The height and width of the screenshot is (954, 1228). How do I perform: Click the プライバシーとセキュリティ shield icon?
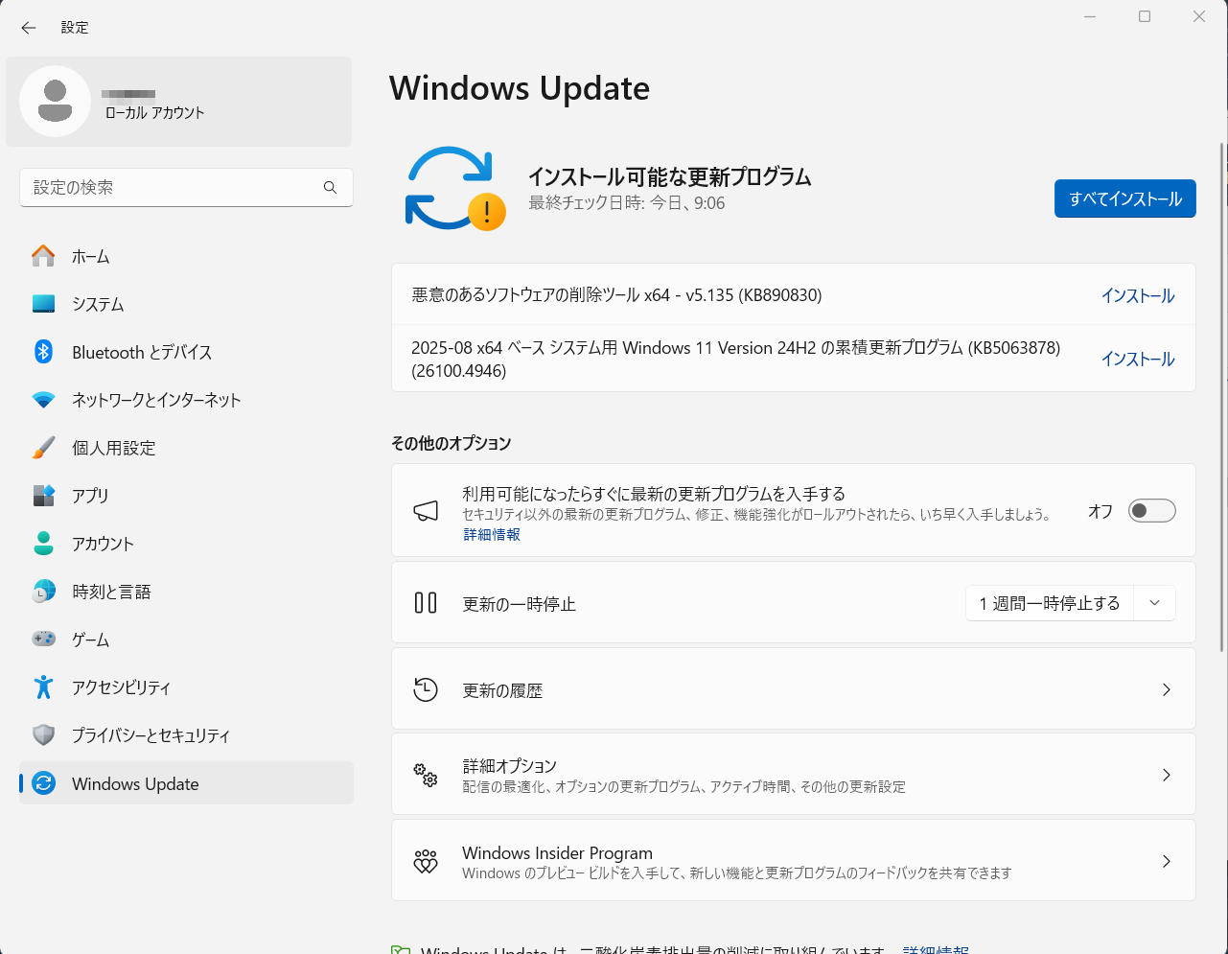coord(43,735)
